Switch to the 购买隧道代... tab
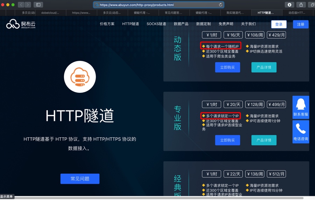This screenshot has width=315, height=200. tap(235, 13)
